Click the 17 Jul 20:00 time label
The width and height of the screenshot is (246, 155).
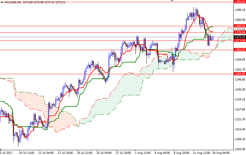[x=65, y=153]
